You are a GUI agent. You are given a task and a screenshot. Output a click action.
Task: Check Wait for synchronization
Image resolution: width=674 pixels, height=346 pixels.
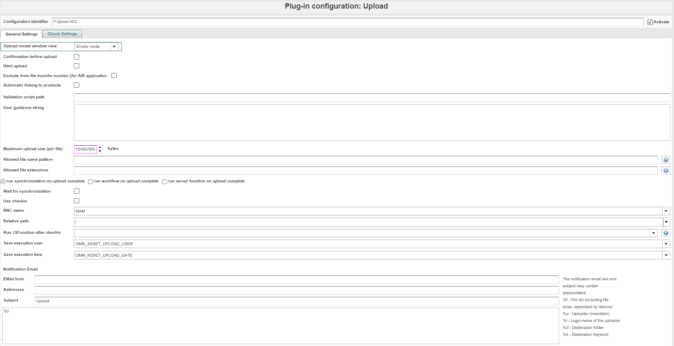[76, 191]
